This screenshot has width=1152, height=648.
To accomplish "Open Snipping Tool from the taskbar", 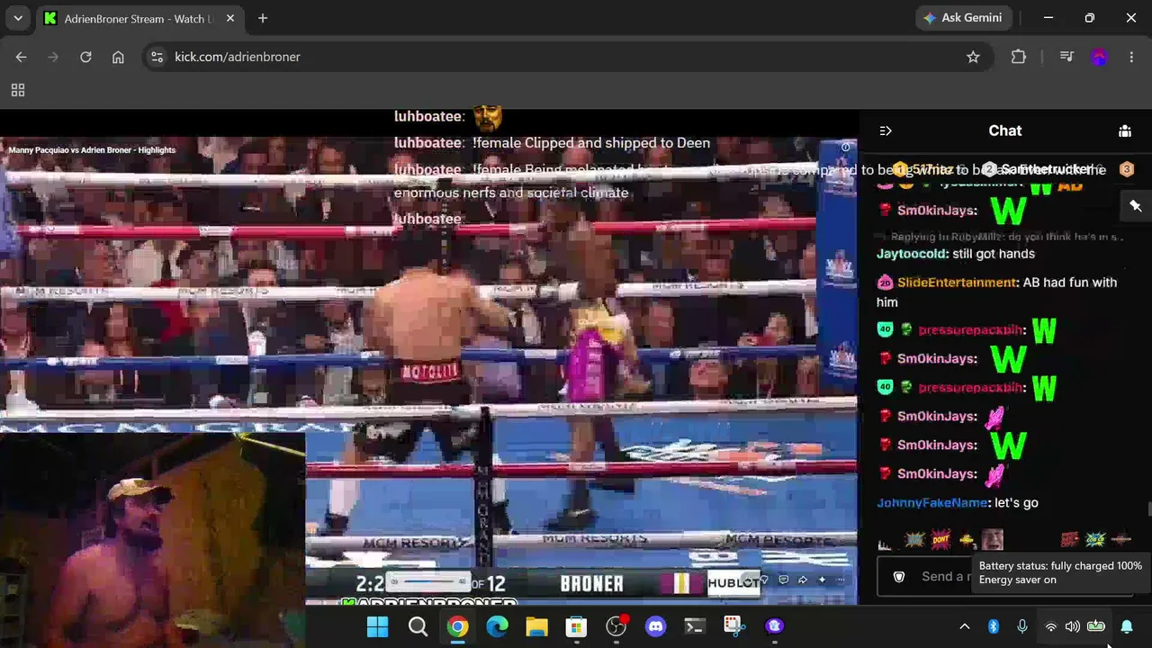I will 734,626.
